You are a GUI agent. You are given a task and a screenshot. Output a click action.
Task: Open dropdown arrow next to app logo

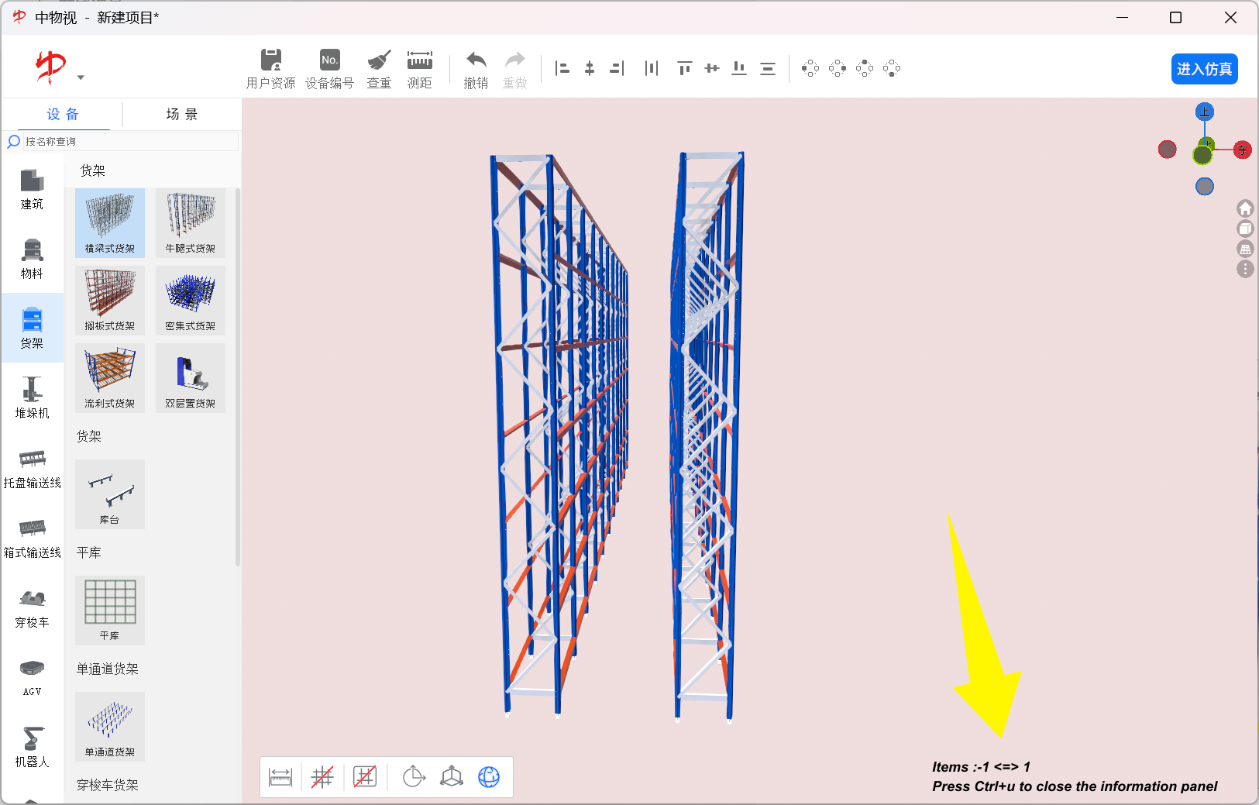tap(81, 77)
